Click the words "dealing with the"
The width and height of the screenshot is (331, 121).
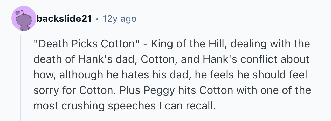click(270, 44)
